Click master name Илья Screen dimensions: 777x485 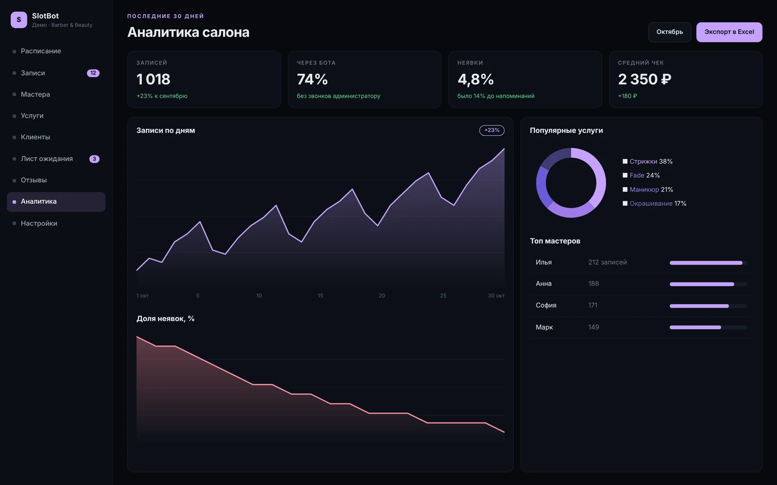(543, 262)
